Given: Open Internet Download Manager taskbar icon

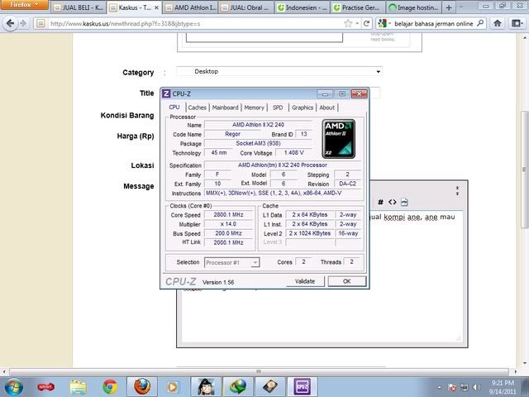Looking at the screenshot, I should click(x=238, y=386).
